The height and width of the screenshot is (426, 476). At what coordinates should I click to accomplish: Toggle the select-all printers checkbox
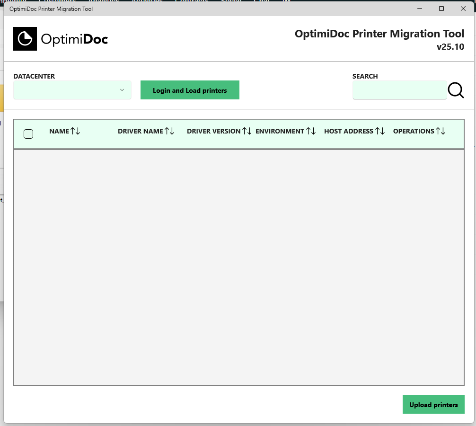tap(28, 134)
